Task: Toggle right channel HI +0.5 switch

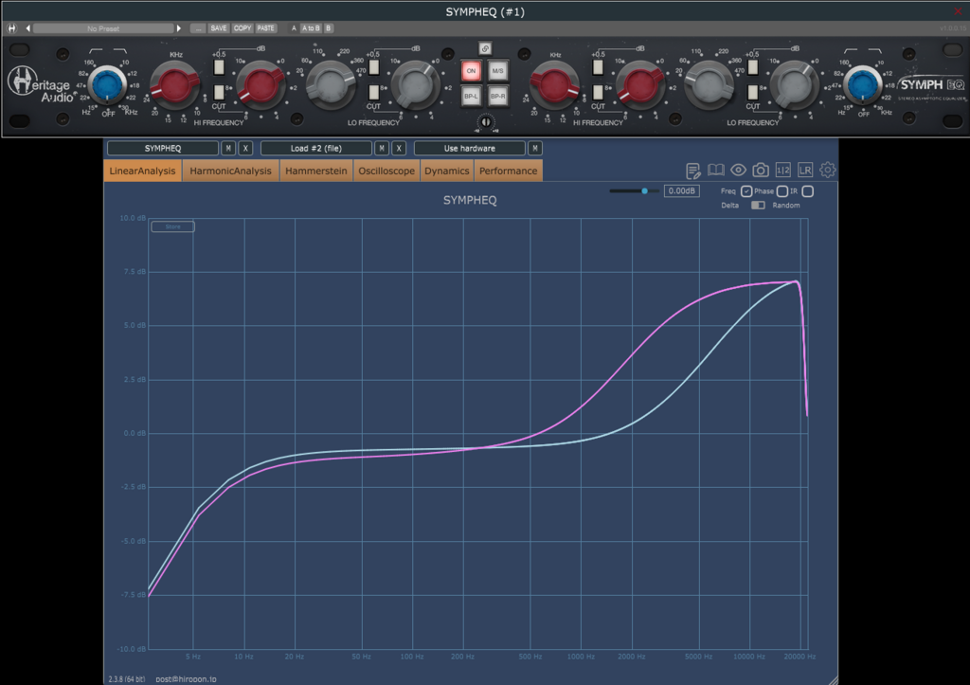Action: (x=598, y=67)
